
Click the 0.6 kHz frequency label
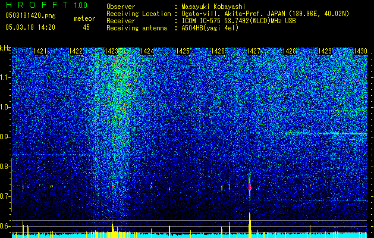pos(5,226)
